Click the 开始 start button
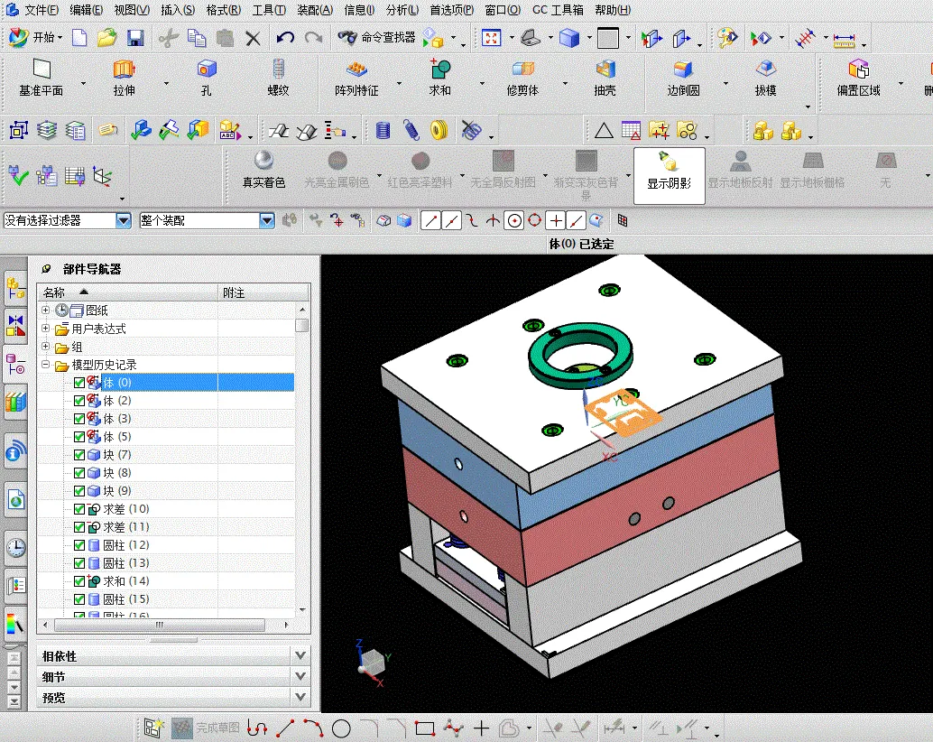Screen dimensions: 933x742 coord(36,38)
